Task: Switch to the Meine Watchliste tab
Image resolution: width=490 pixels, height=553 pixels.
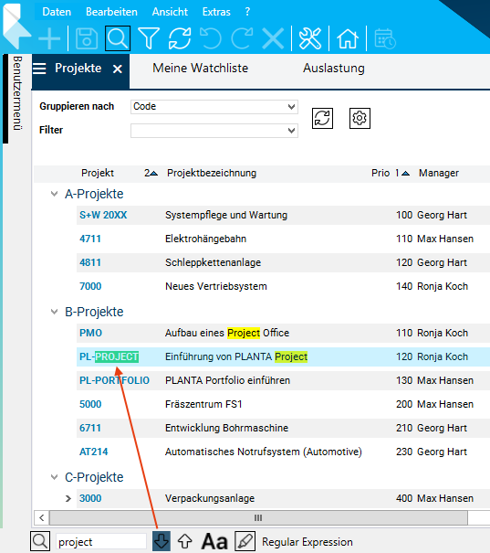Action: pos(201,68)
